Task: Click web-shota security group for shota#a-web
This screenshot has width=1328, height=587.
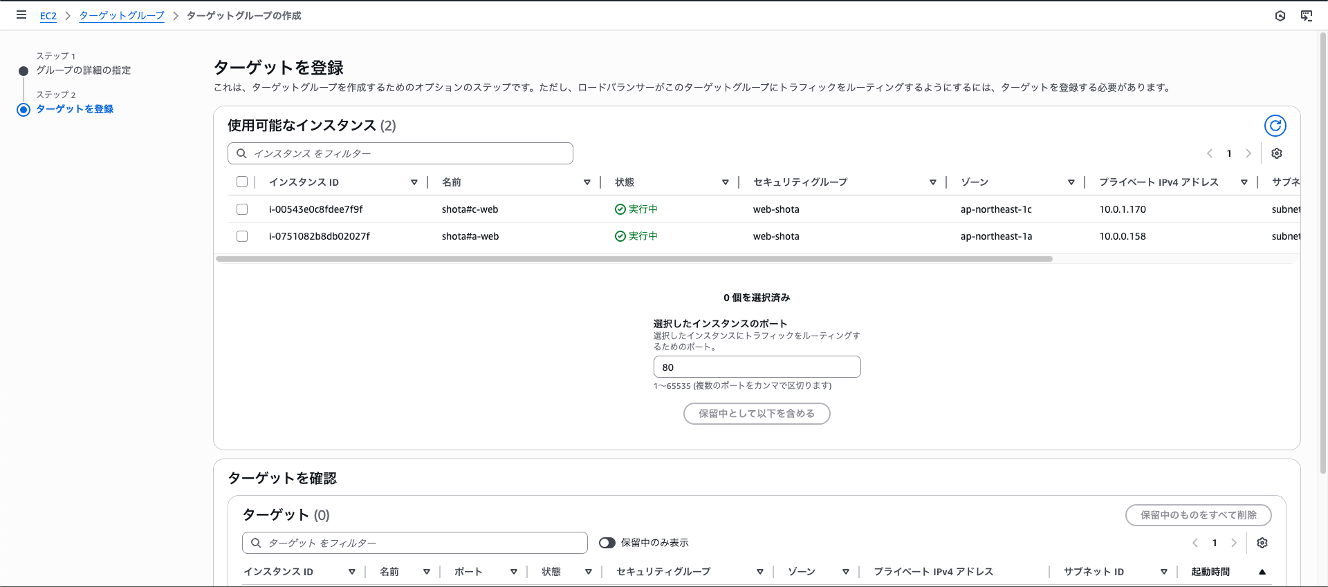Action: (776, 236)
